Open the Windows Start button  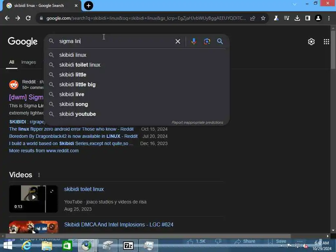[x=8, y=245]
